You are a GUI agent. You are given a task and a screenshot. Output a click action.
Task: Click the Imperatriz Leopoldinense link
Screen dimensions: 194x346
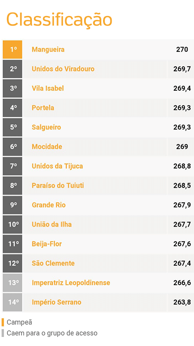coord(71,282)
